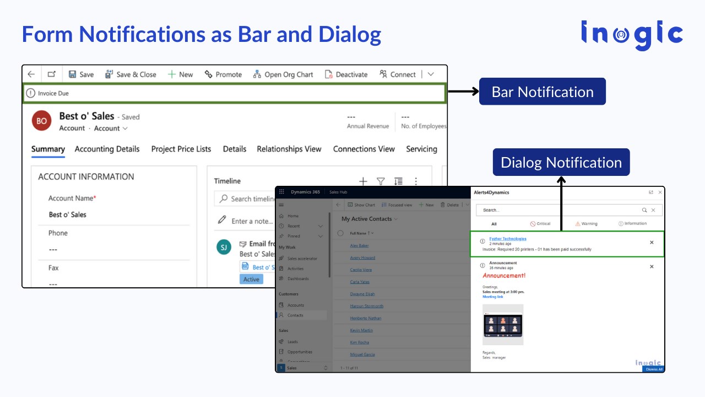Viewport: 705px width, 397px height.
Task: Click Show Chart in the contacts toolbar
Action: [x=361, y=205]
